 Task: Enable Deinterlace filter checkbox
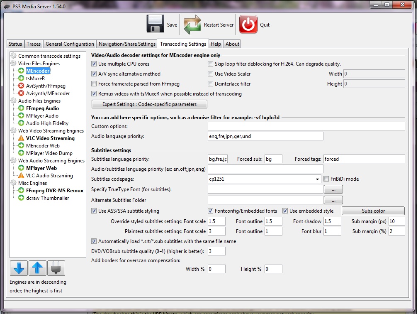click(210, 84)
